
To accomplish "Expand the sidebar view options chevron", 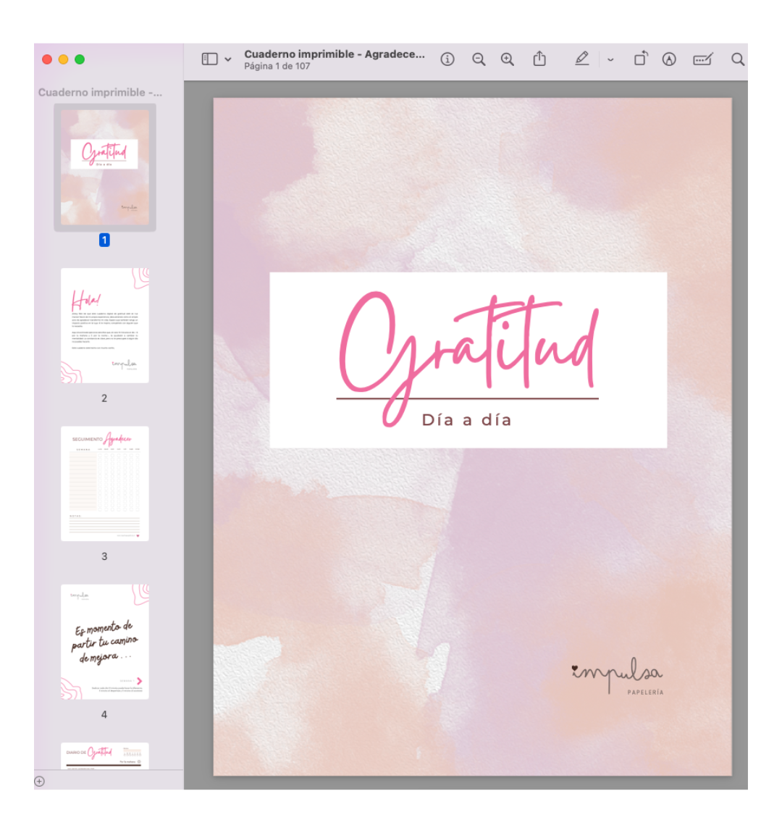I will click(228, 59).
